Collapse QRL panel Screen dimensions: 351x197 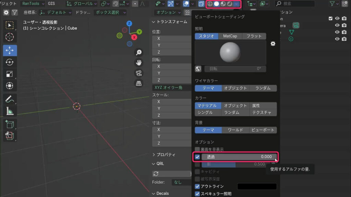[x=158, y=164]
